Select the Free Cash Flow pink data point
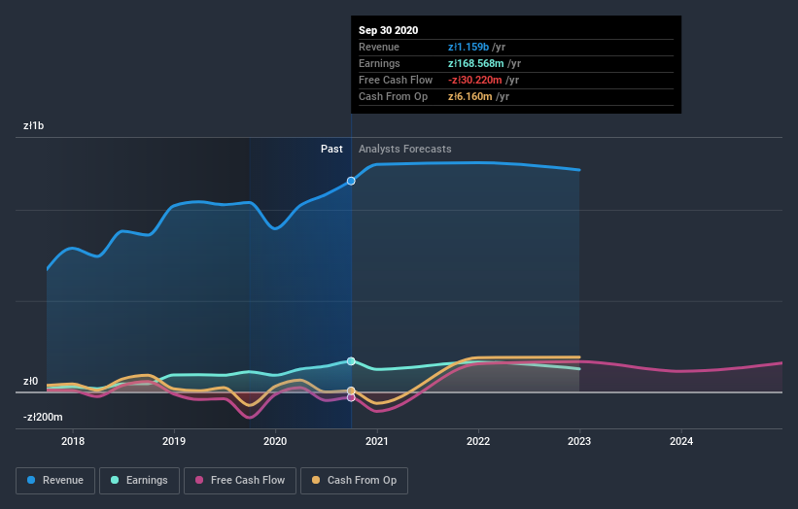 [351, 397]
